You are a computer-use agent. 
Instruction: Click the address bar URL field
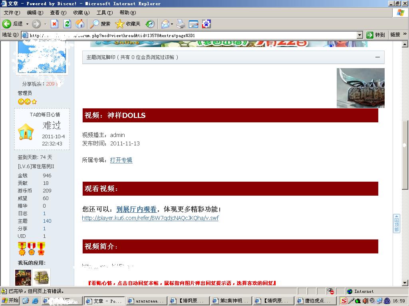pos(189,35)
